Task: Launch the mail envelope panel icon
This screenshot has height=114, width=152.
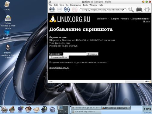Action: pyautogui.click(x=36, y=110)
